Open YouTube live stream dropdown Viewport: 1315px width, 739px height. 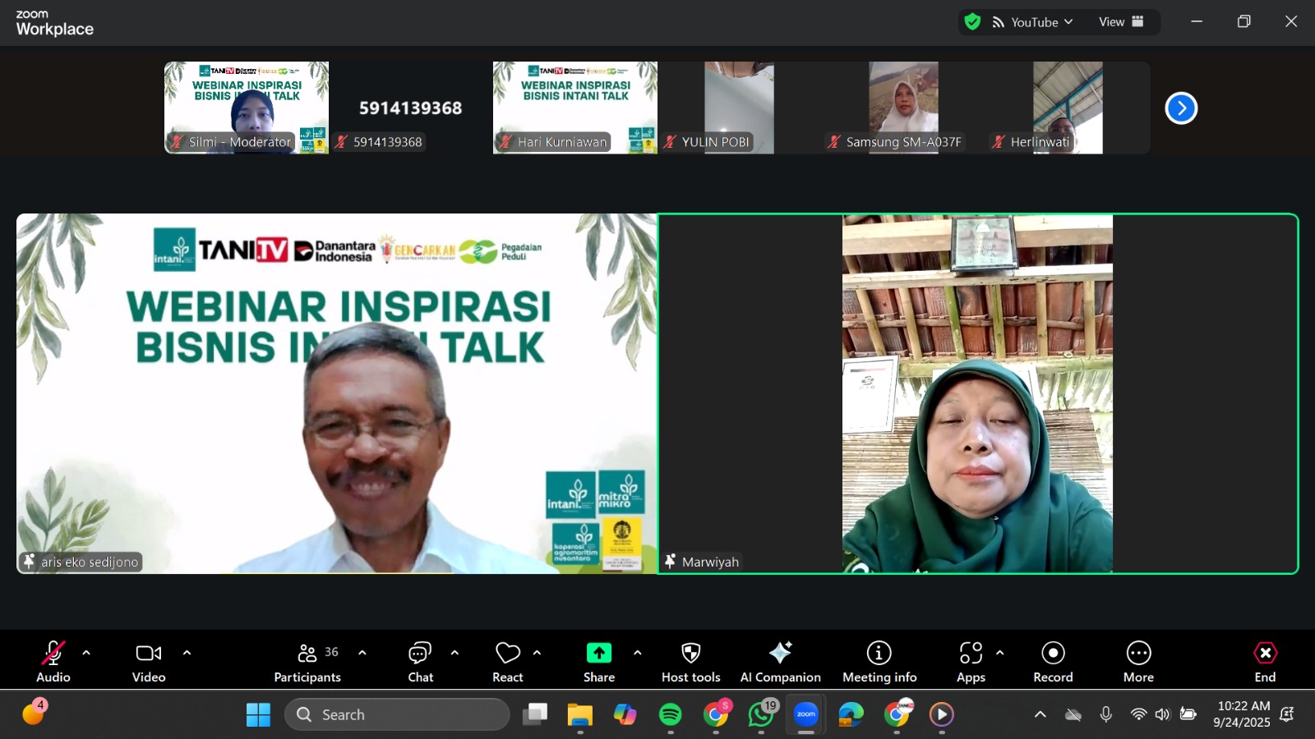tap(1033, 22)
